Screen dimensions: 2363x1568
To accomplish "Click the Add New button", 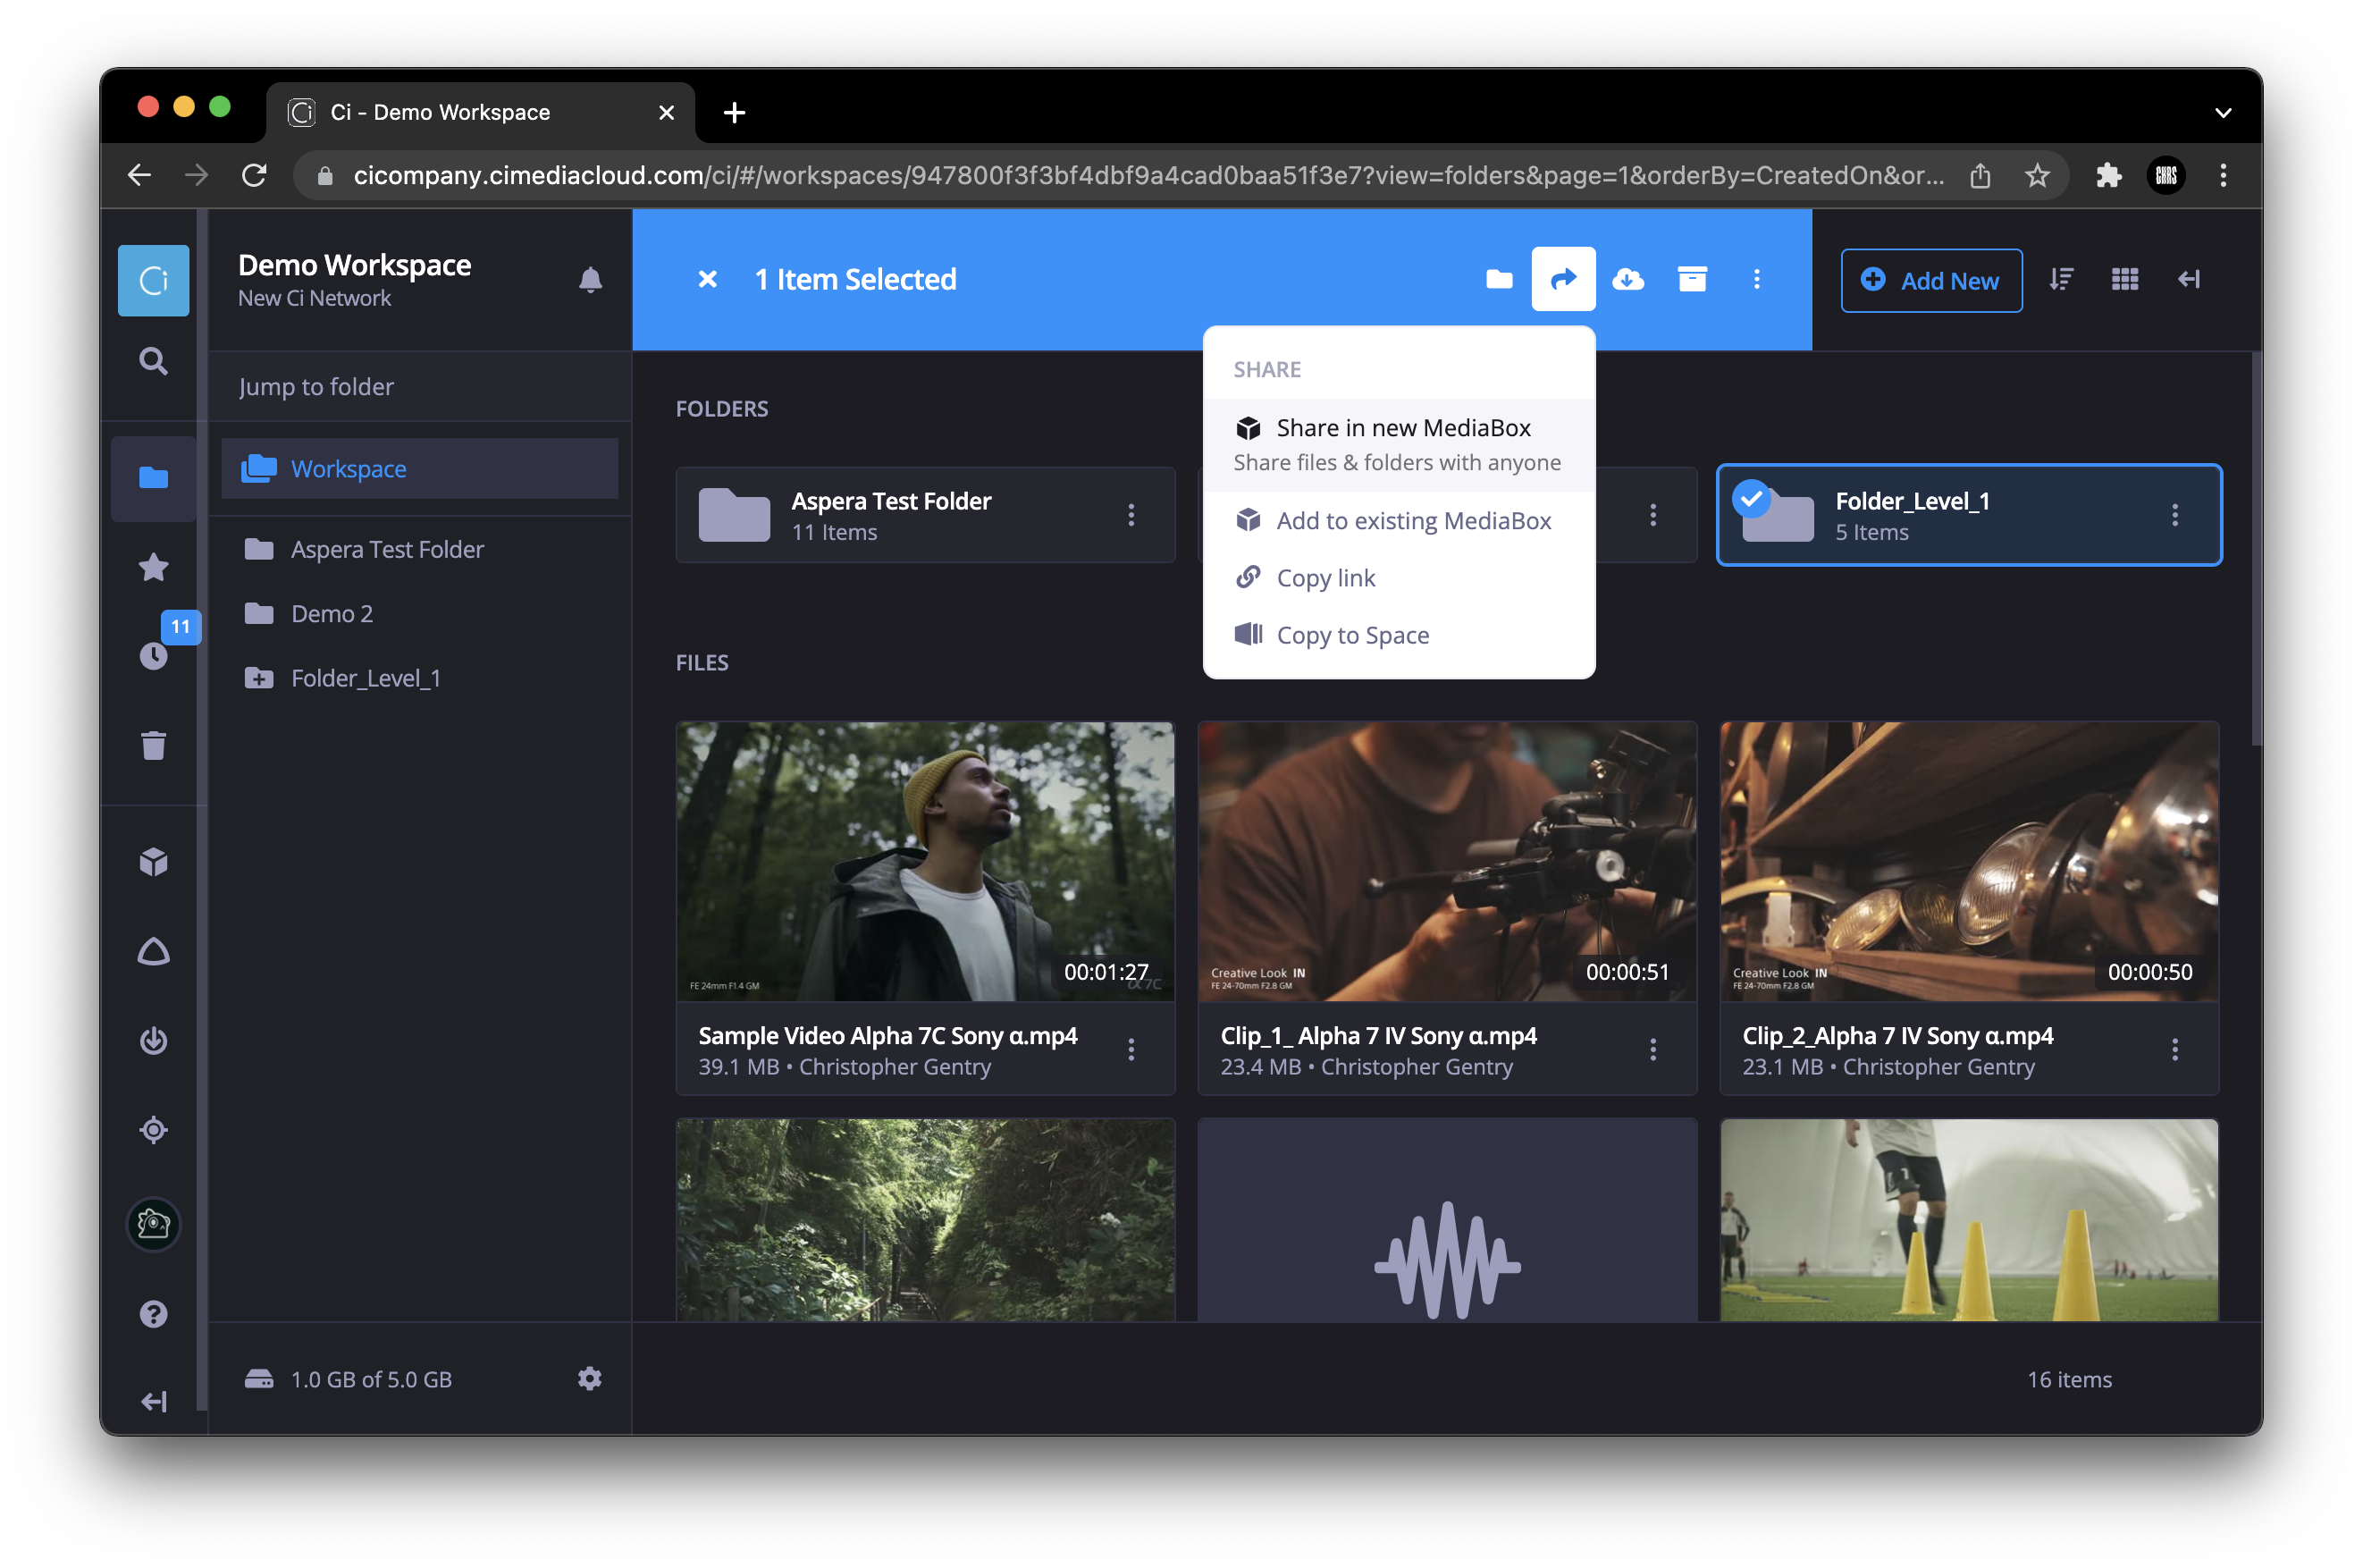I will click(x=1931, y=280).
